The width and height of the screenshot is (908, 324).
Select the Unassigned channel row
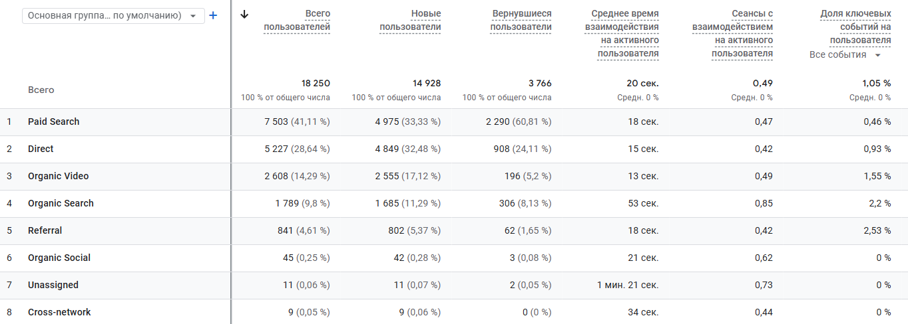53,285
